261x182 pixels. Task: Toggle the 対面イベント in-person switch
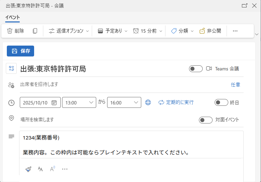(x=206, y=120)
